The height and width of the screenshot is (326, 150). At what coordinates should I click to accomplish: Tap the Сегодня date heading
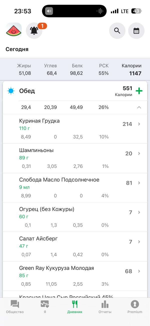click(x=17, y=49)
